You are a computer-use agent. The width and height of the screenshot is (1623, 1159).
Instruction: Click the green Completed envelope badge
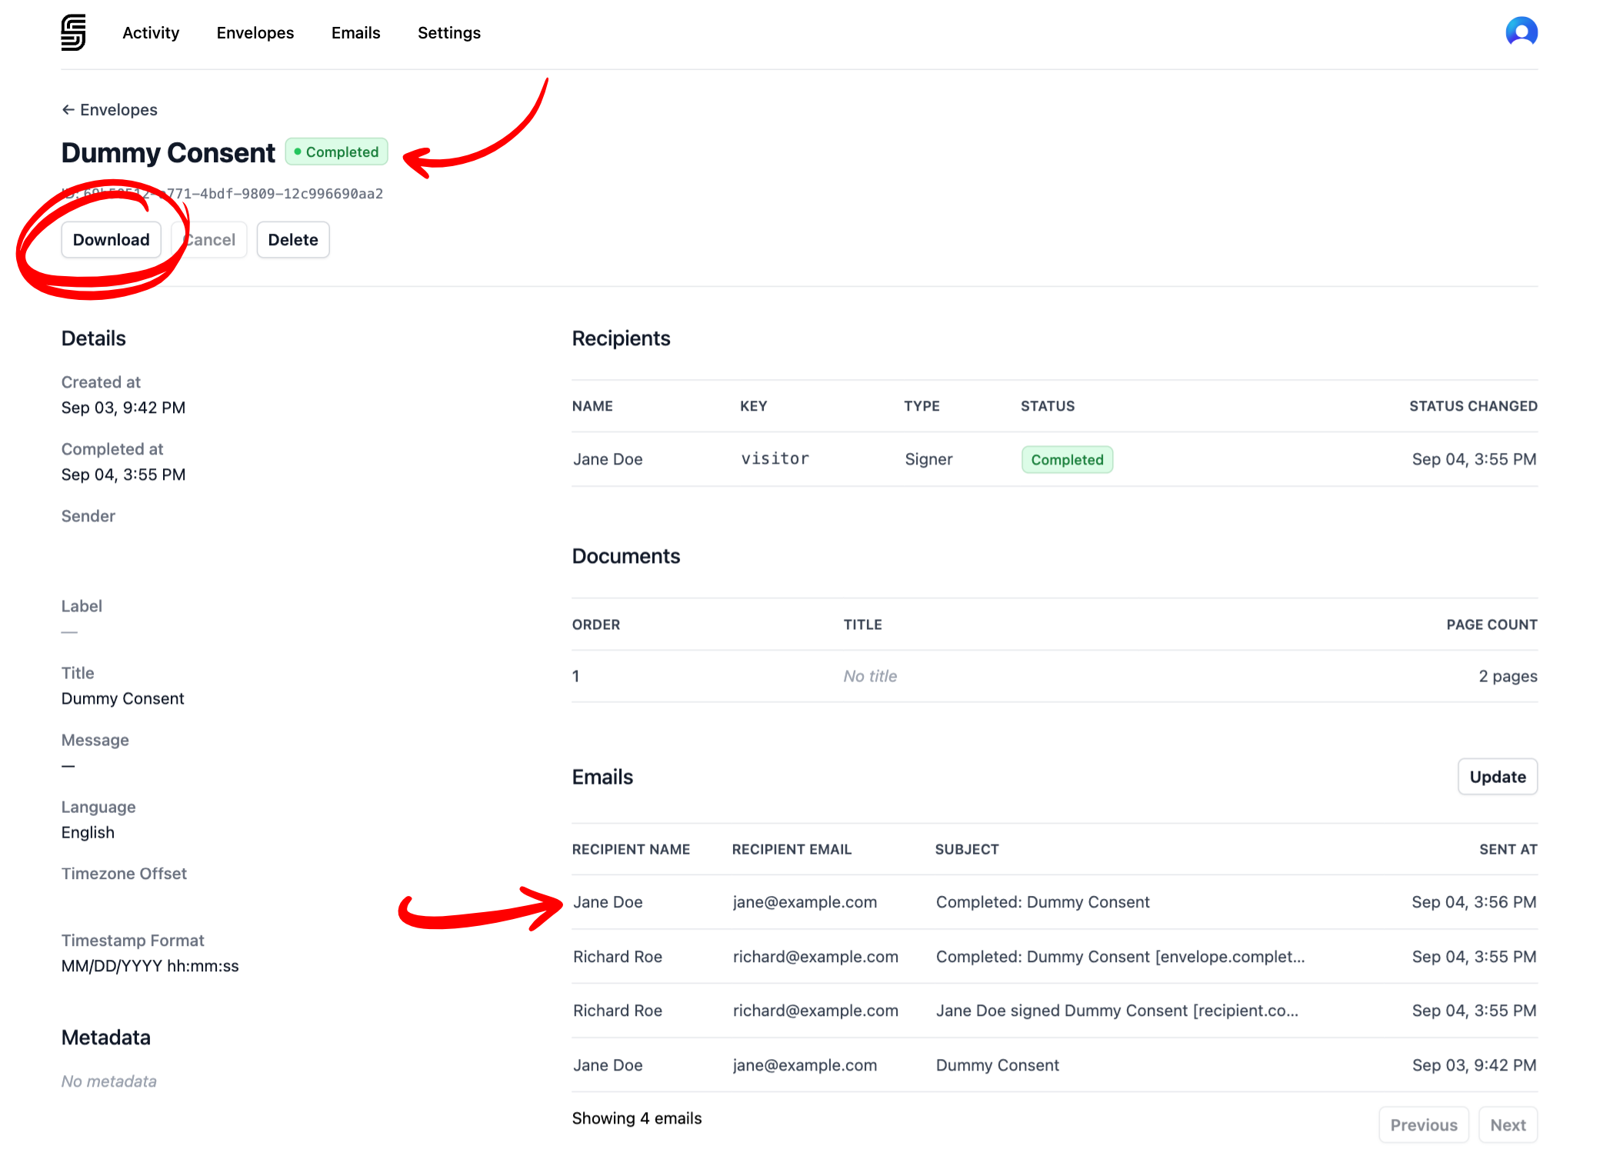(336, 152)
